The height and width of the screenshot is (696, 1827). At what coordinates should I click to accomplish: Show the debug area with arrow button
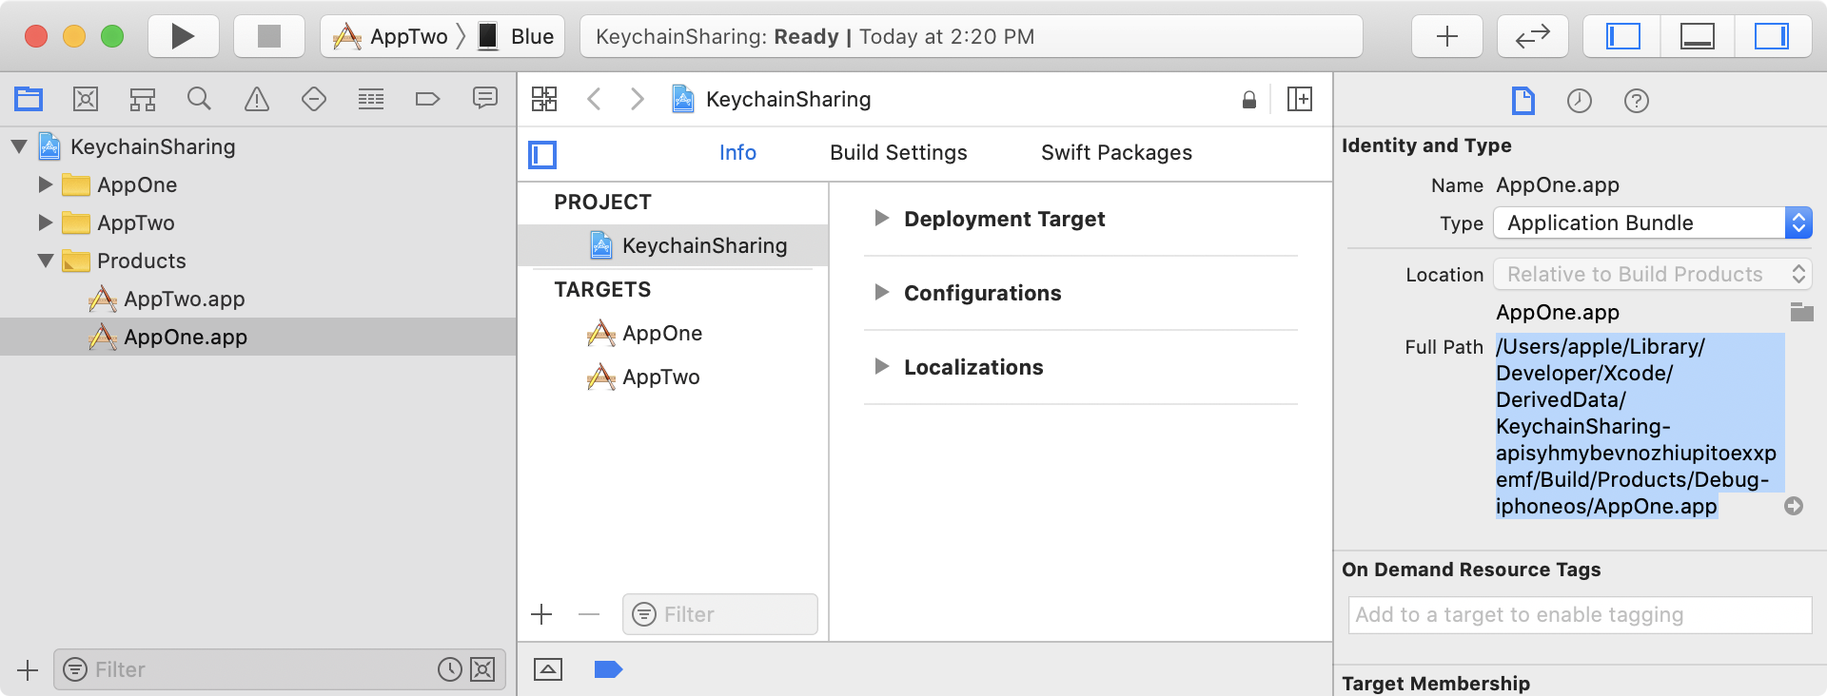548,669
